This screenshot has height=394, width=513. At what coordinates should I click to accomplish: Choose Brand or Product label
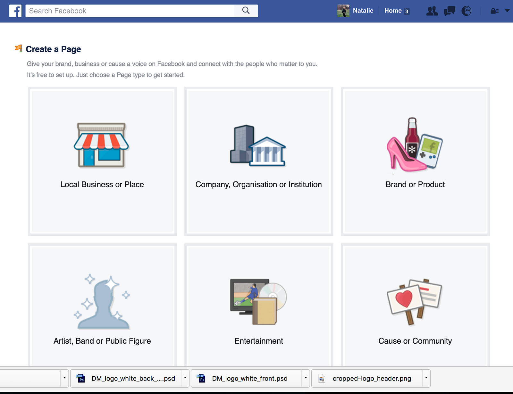click(x=415, y=185)
